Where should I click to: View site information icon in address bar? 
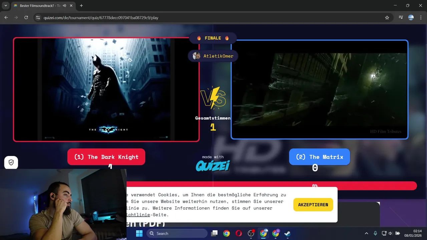(38, 18)
